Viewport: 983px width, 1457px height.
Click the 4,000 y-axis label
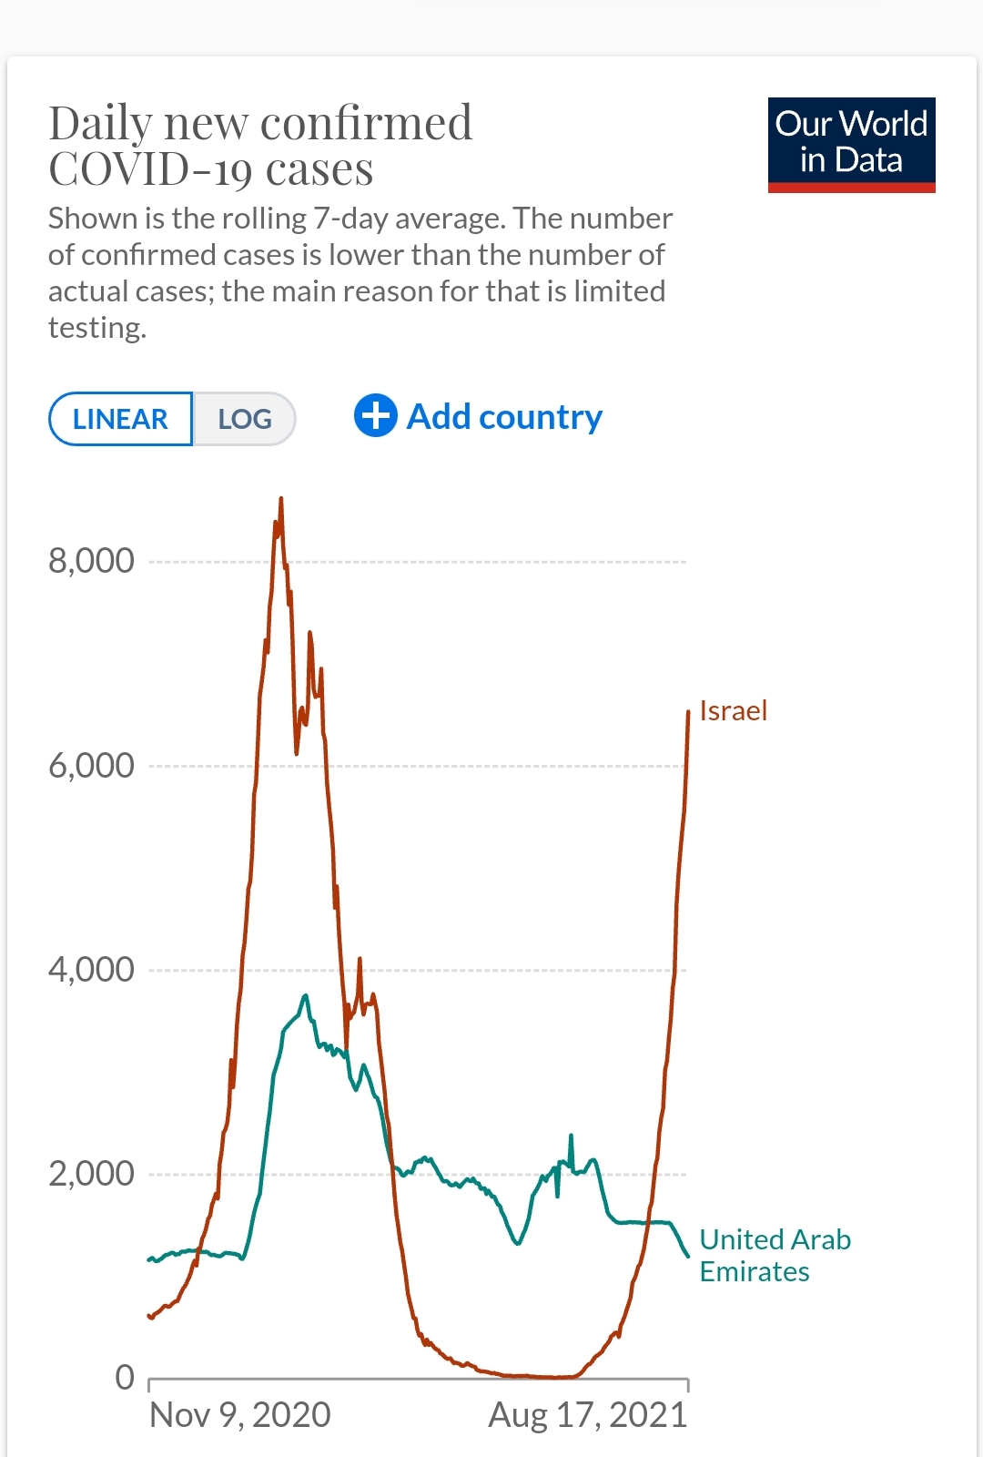91,970
